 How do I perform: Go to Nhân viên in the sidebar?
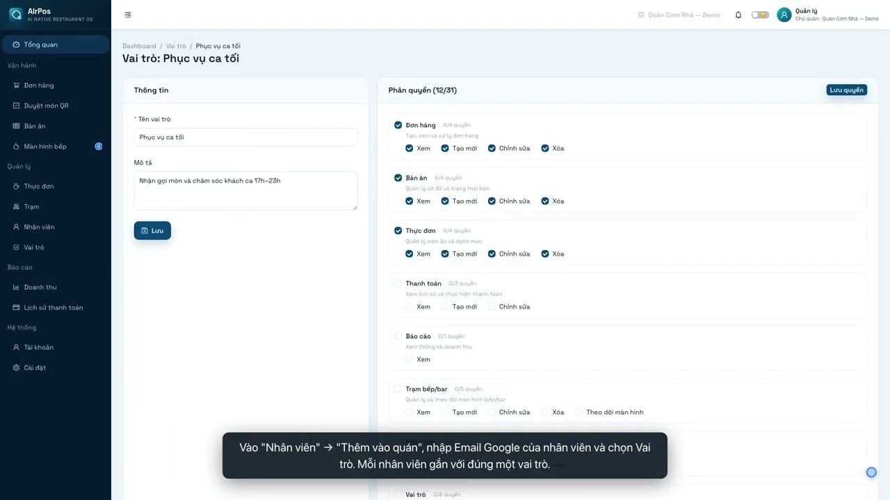[x=56, y=227]
